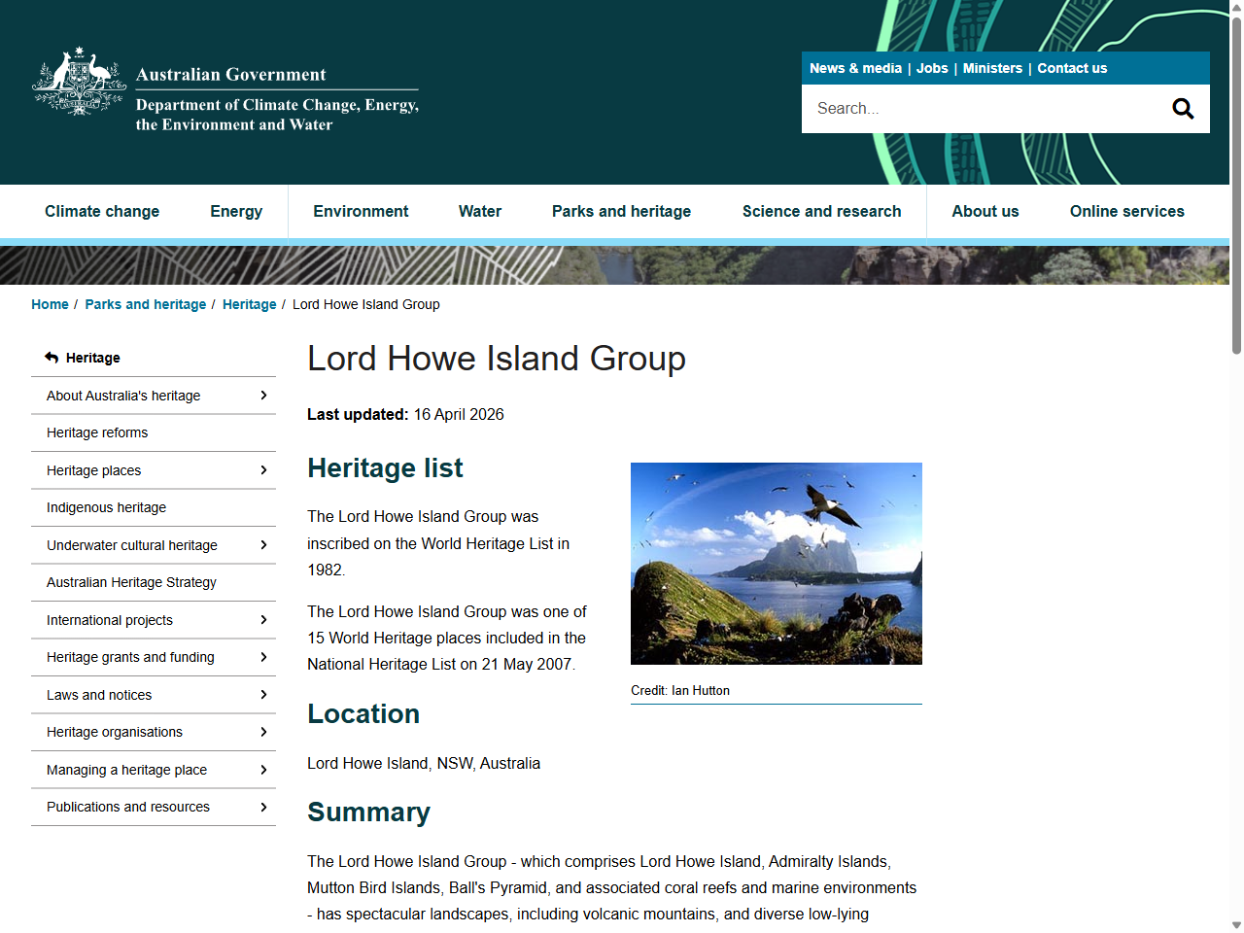Expand About Australia's heritage submenu chevron
Viewport: 1244px width, 933px height.
point(263,395)
